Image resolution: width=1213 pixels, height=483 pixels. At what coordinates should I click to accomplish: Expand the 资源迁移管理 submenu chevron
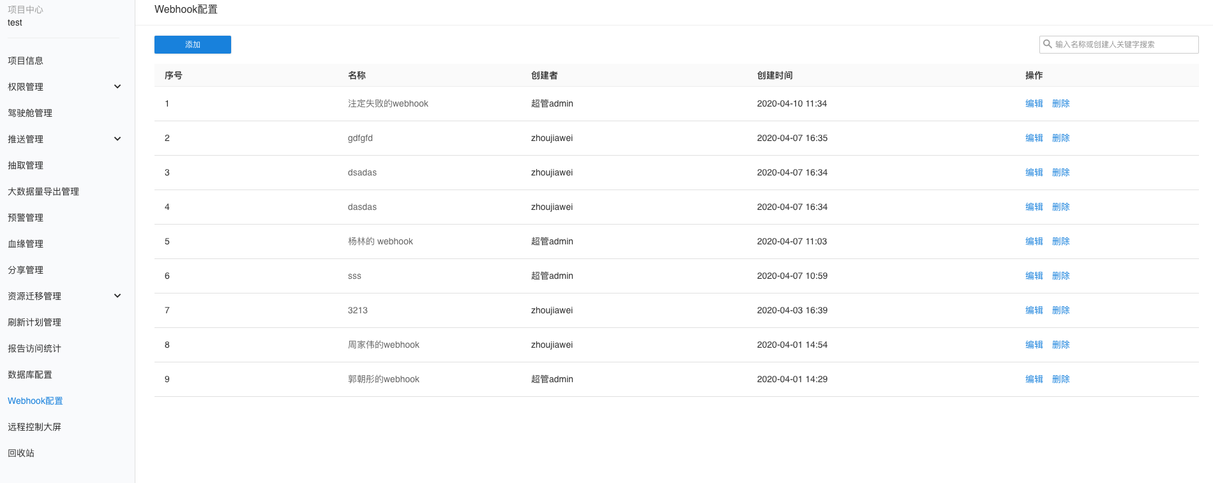(x=117, y=296)
